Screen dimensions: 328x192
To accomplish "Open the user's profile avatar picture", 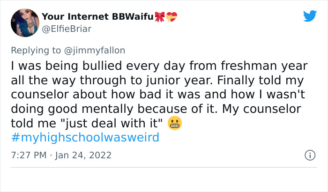I will [23, 22].
